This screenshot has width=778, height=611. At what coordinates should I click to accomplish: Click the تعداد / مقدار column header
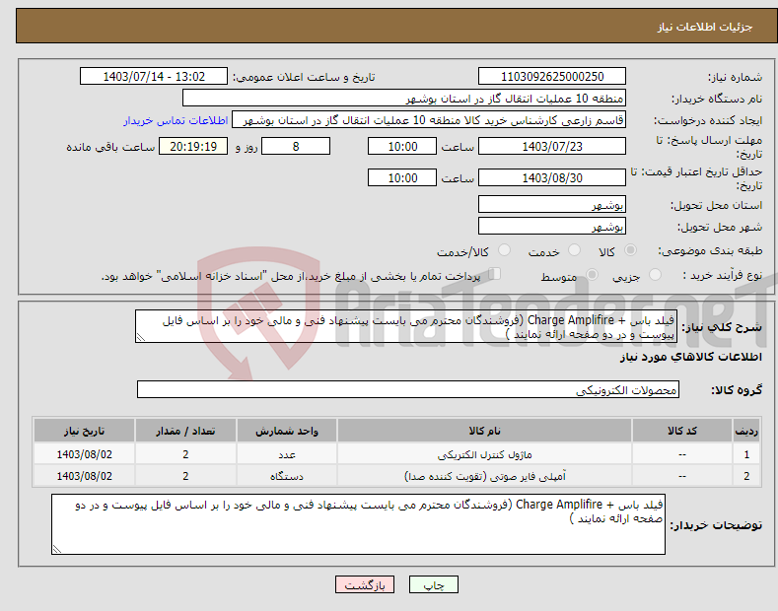tap(185, 431)
